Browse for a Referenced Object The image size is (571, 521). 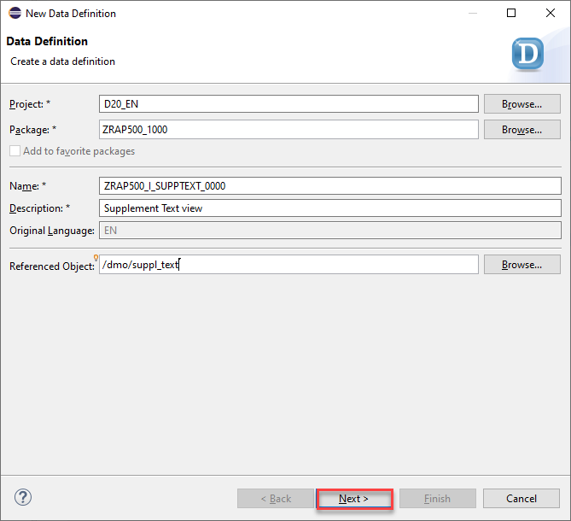pos(521,265)
